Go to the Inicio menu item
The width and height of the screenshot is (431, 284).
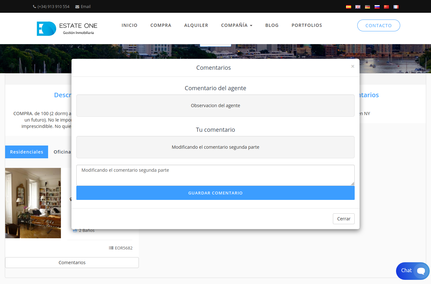[x=130, y=25]
